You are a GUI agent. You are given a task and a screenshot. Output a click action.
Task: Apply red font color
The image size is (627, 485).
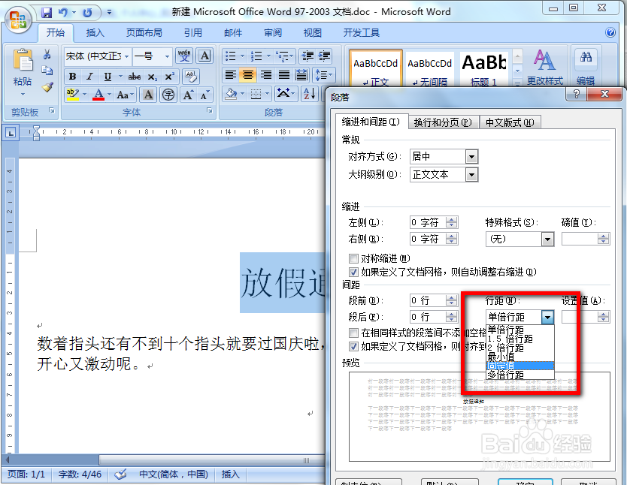click(98, 95)
